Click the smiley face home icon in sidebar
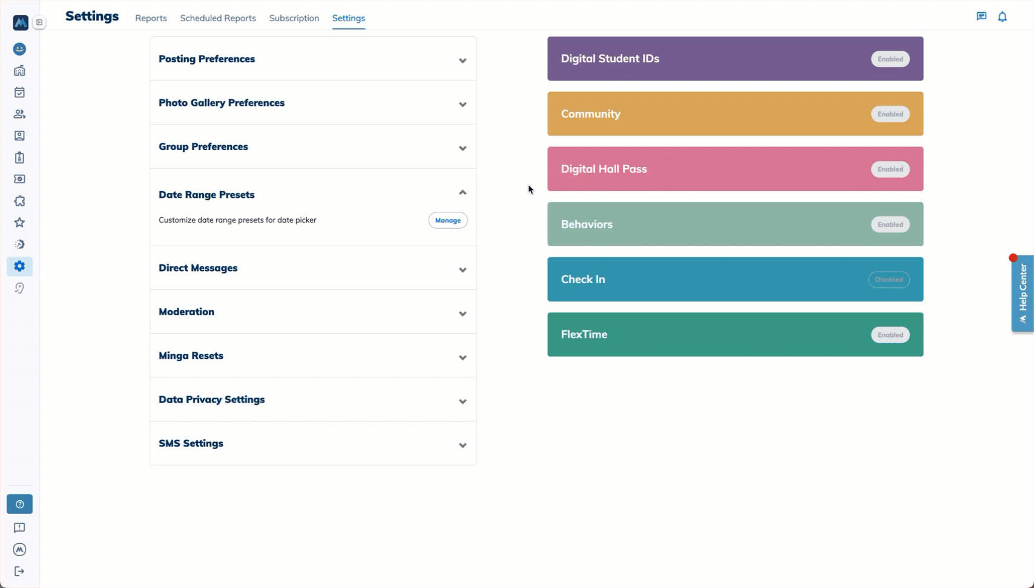The image size is (1034, 588). (19, 49)
